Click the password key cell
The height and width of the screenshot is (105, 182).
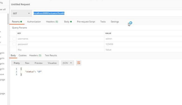(60, 44)
